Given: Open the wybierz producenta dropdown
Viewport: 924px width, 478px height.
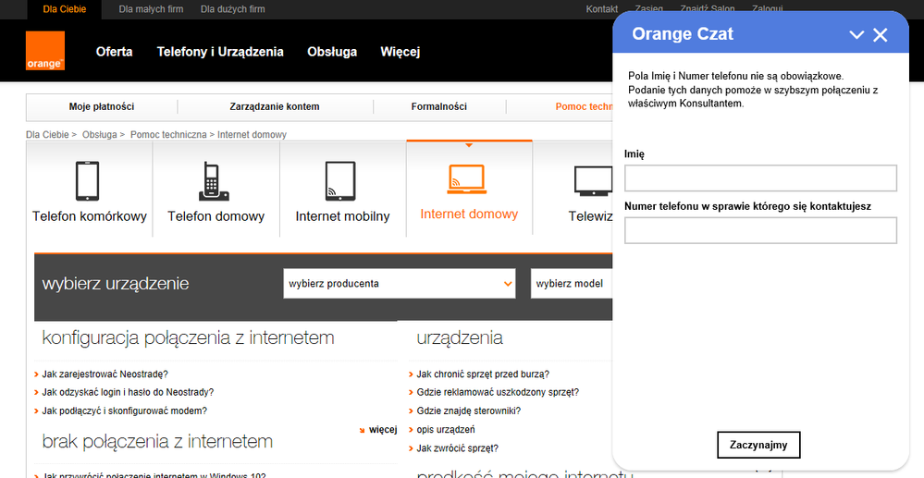Looking at the screenshot, I should point(400,284).
